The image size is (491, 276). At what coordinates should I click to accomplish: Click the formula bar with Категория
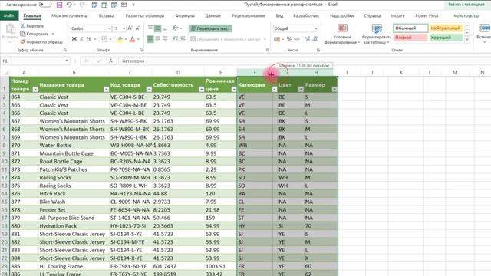click(304, 61)
